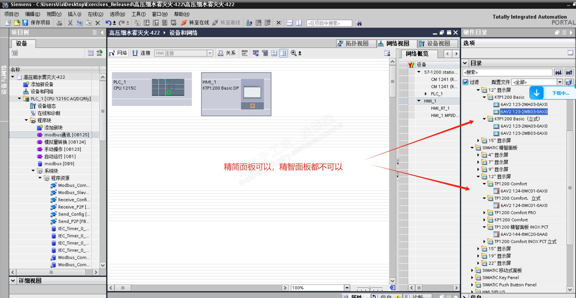
Task: Click the 保存项目 save project button
Action: (36, 23)
